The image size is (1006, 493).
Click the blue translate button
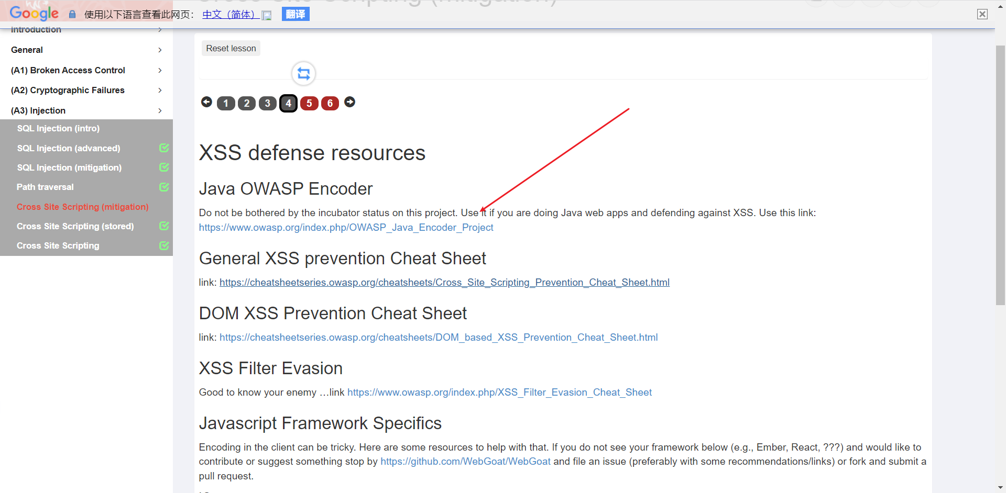[x=296, y=14]
